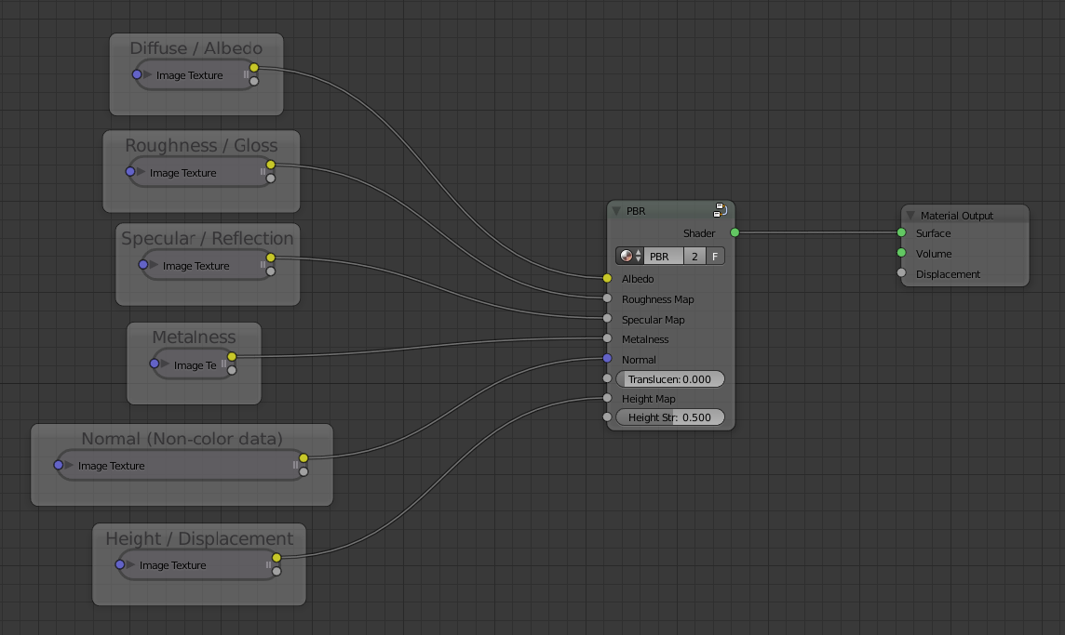Open the PBR node group edit icon
1065x635 pixels.
coord(720,210)
